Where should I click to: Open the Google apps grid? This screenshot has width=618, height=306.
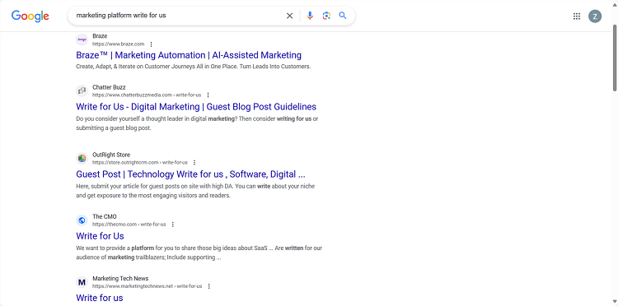(577, 16)
